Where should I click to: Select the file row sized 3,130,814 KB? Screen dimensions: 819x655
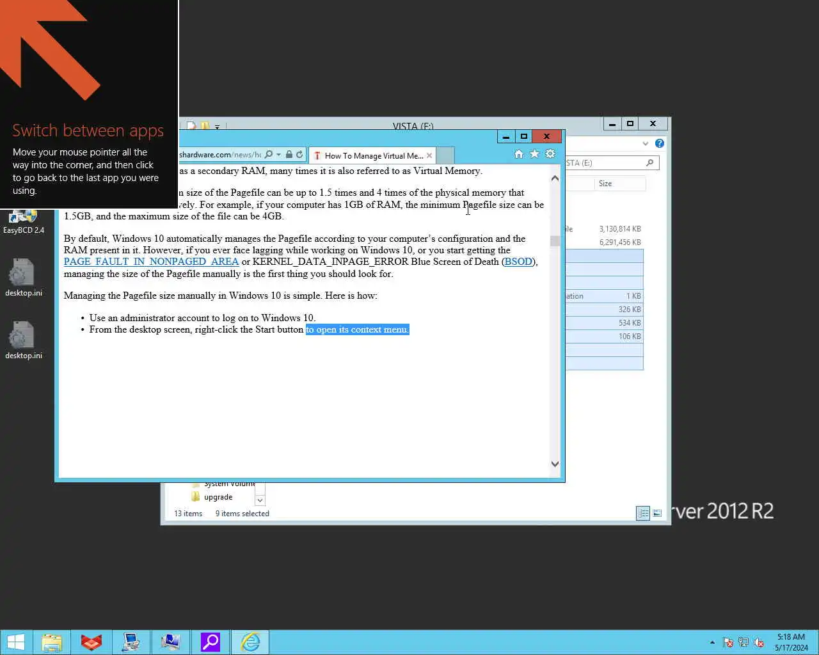[604, 229]
